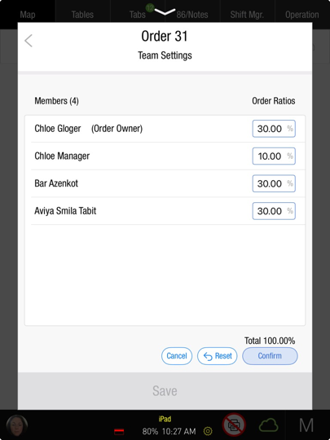Screen dimensions: 330x440
Task: Click the red crossed-out printer icon
Action: click(x=234, y=425)
